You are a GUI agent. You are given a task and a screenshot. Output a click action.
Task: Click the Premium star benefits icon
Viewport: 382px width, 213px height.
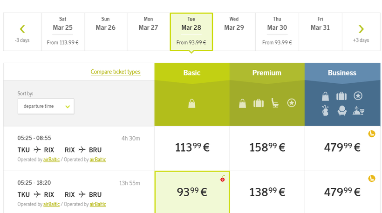coord(292,103)
